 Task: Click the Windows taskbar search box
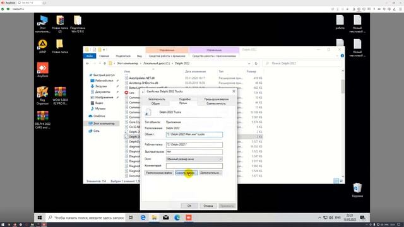point(86,218)
